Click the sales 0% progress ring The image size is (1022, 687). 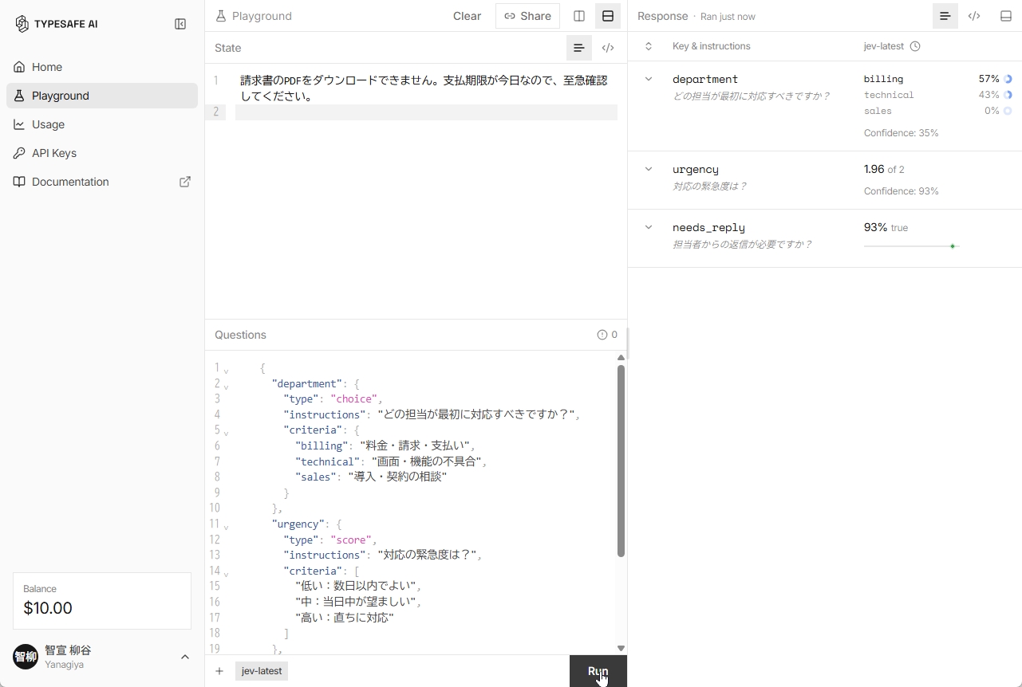(x=1008, y=111)
